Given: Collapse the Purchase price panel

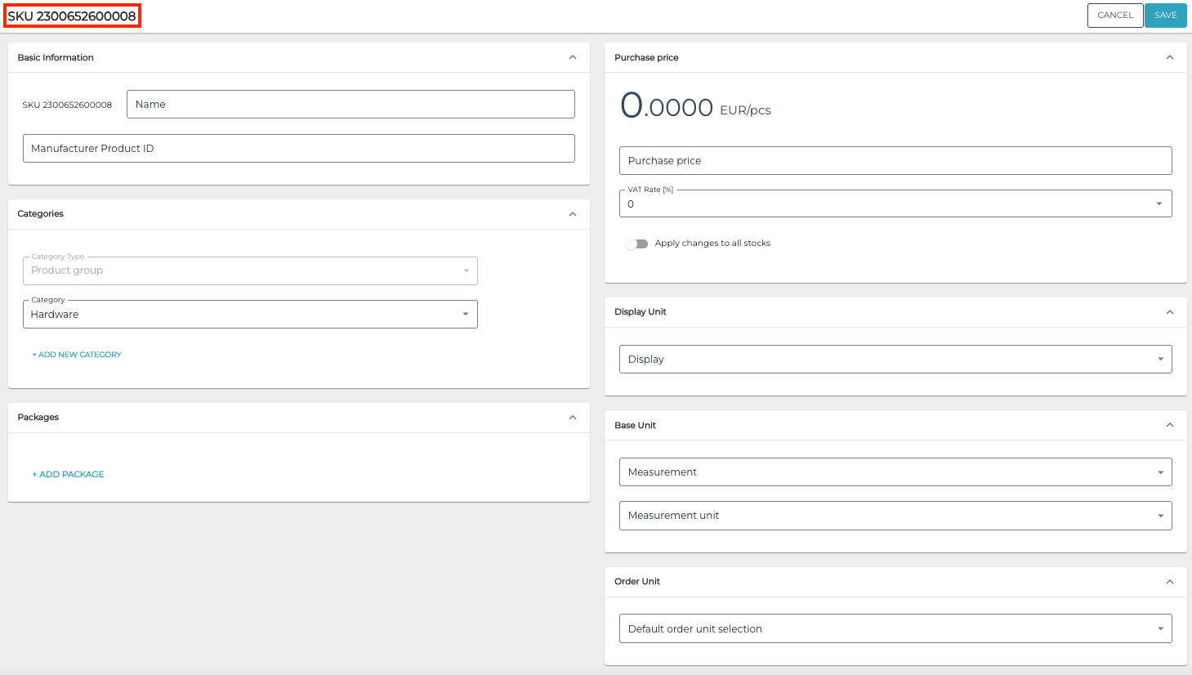Looking at the screenshot, I should pyautogui.click(x=1169, y=57).
